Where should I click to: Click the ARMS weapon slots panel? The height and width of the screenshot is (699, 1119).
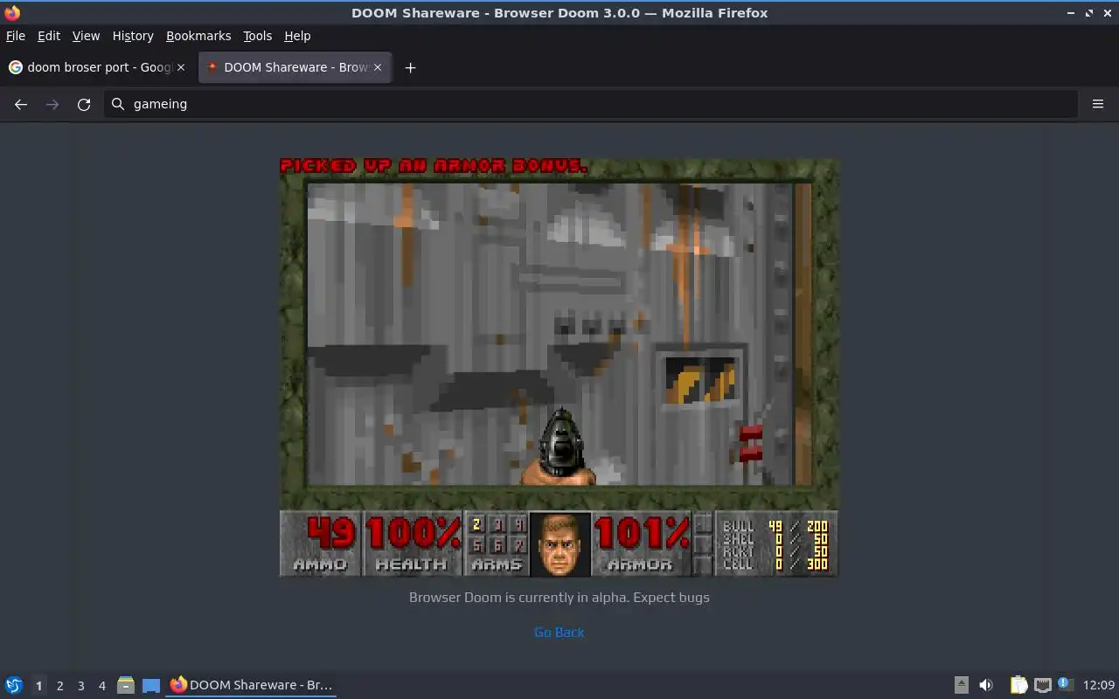click(497, 544)
